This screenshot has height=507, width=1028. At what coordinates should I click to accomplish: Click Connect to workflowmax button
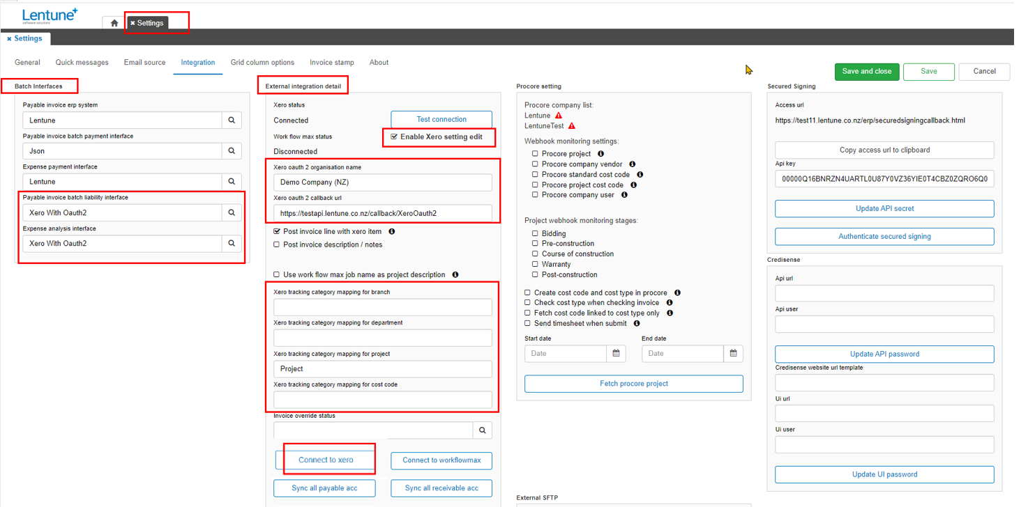point(441,460)
